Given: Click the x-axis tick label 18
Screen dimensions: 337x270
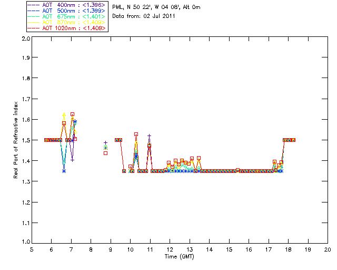Looking at the screenshot, I should pyautogui.click(x=288, y=249).
